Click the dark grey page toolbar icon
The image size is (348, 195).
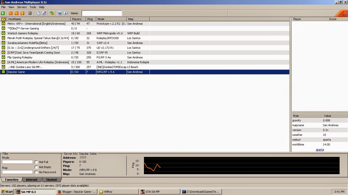tap(30, 13)
